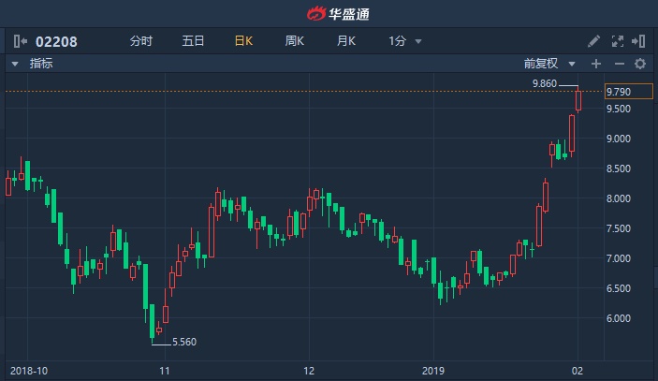Expand the 指标 indicators menu
The image size is (658, 381).
(33, 64)
